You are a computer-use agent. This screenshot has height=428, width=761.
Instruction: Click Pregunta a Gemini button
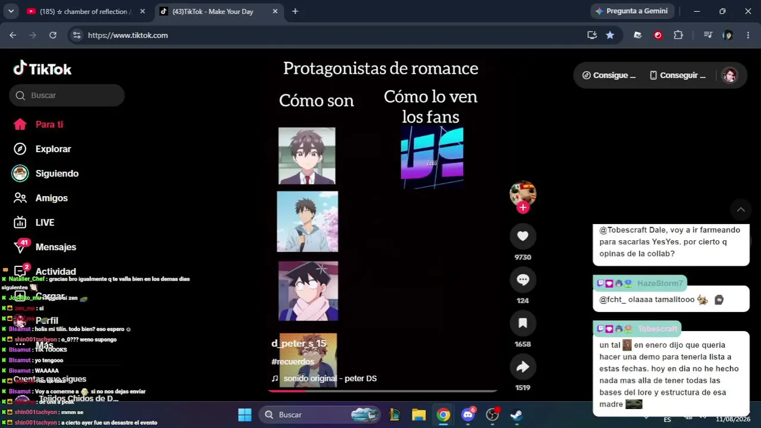coord(632,11)
